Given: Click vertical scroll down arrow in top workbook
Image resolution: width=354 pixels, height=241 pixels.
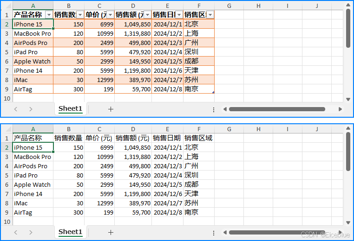Looking at the screenshot, I should pos(348,99).
